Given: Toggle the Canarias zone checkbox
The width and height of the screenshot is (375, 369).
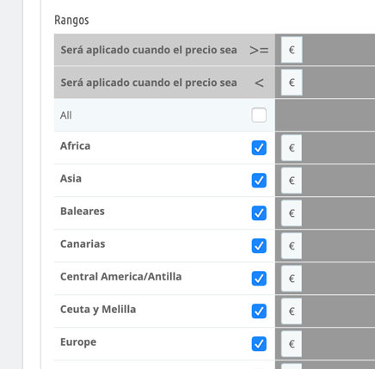Looking at the screenshot, I should [259, 246].
